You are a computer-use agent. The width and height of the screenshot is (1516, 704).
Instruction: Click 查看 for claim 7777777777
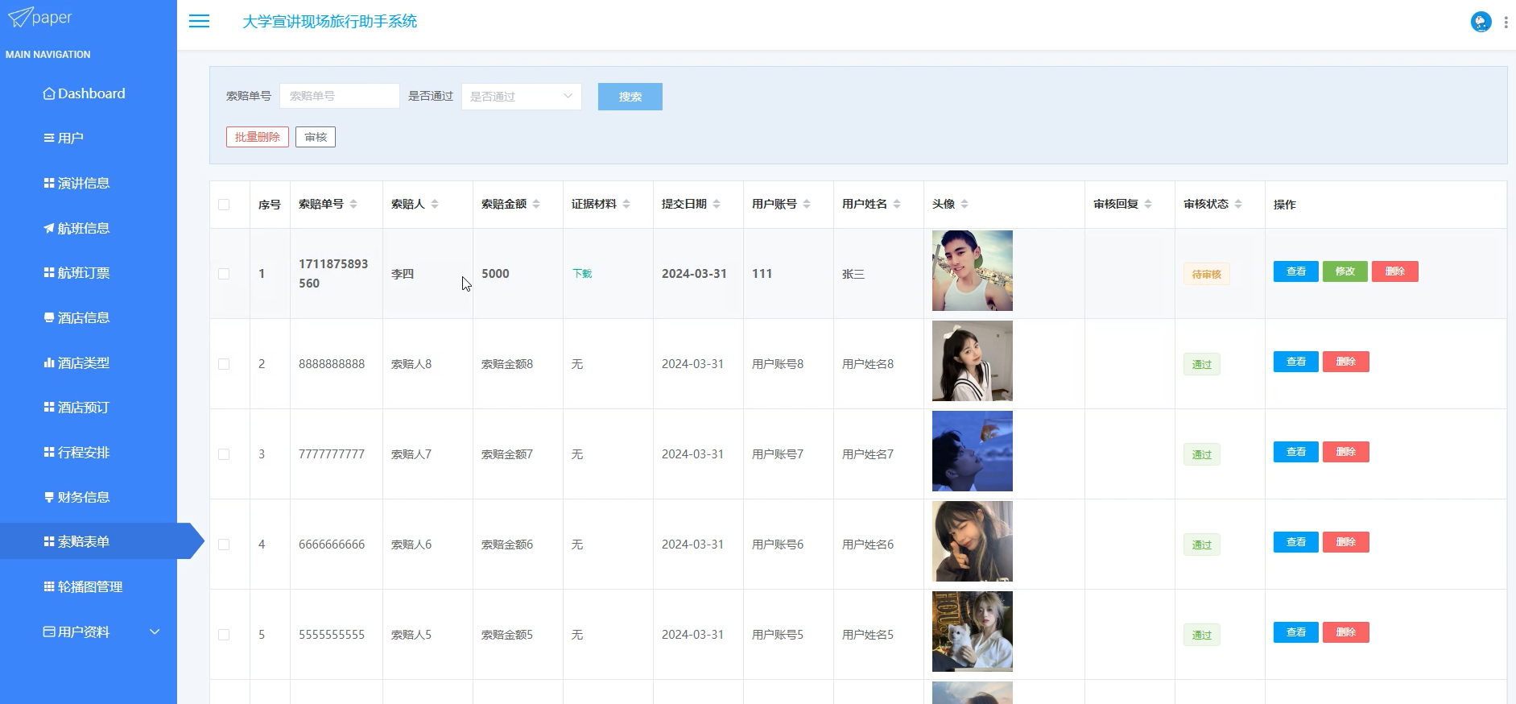(1296, 452)
